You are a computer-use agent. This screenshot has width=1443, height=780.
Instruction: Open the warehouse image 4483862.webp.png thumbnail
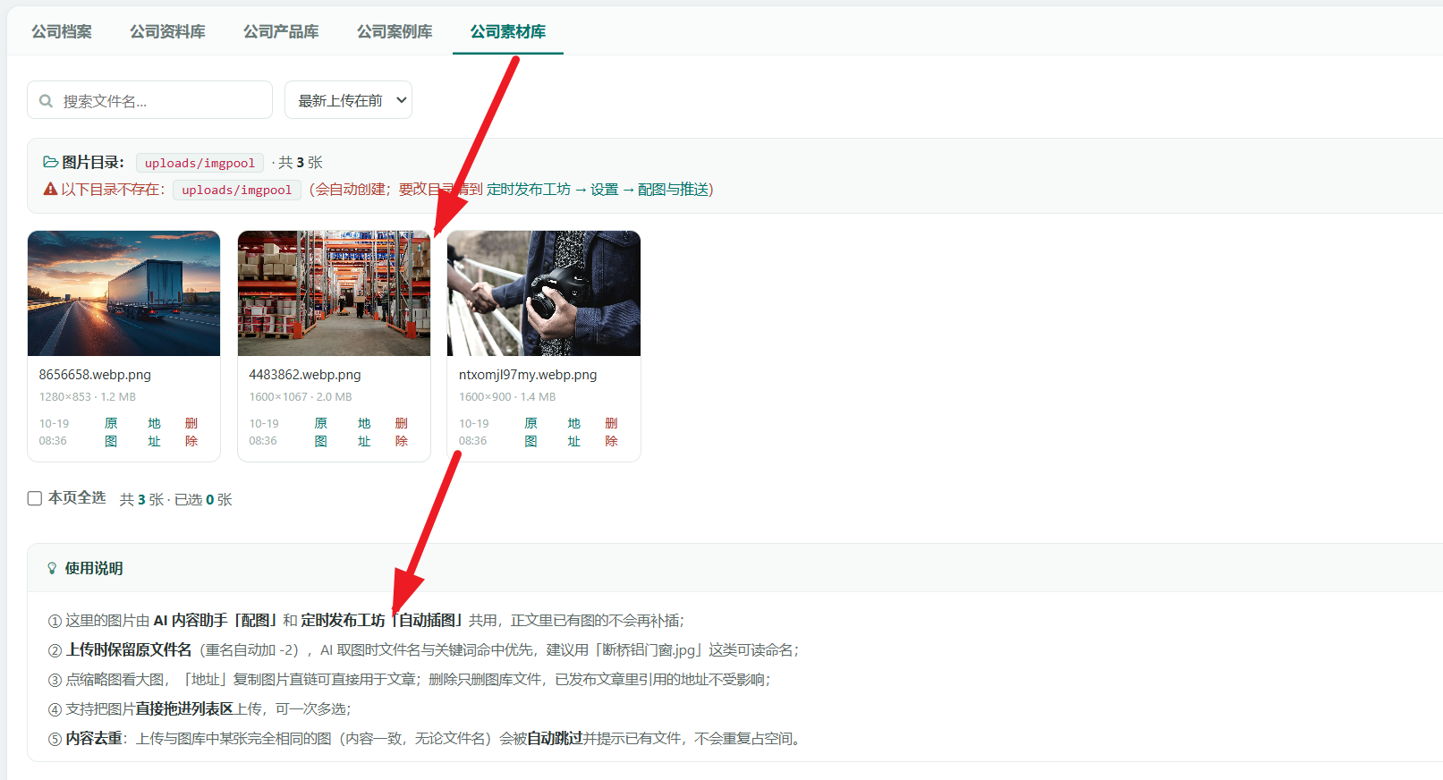[x=334, y=293]
